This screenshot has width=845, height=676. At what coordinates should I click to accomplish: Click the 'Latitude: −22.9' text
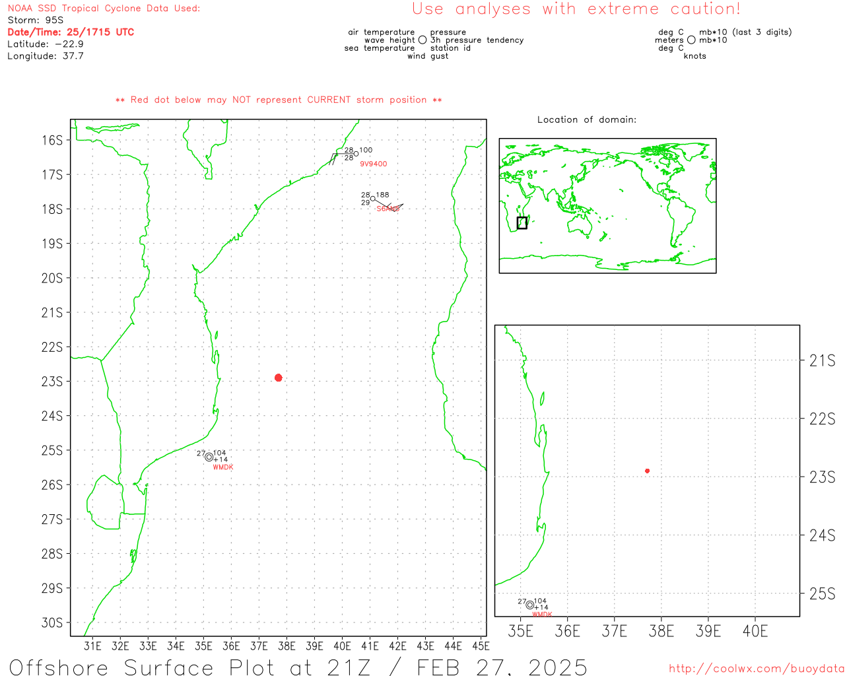(46, 44)
